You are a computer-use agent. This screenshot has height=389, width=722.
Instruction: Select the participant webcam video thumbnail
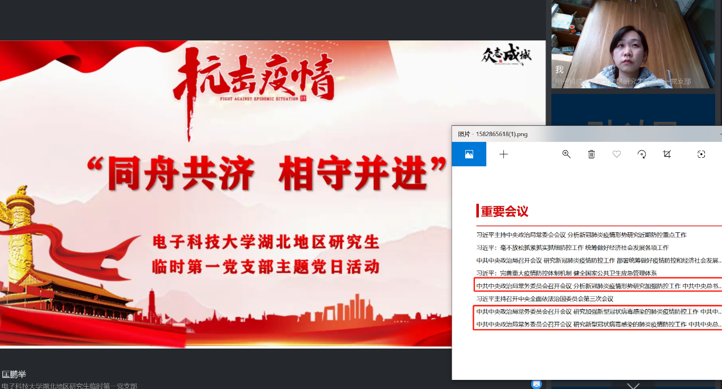[x=632, y=44]
